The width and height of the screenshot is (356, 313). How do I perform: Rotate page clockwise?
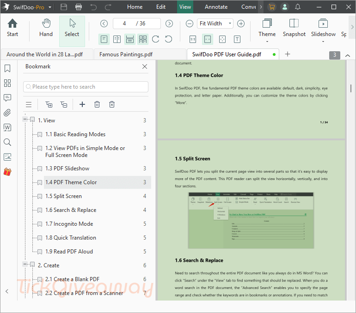click(x=155, y=39)
